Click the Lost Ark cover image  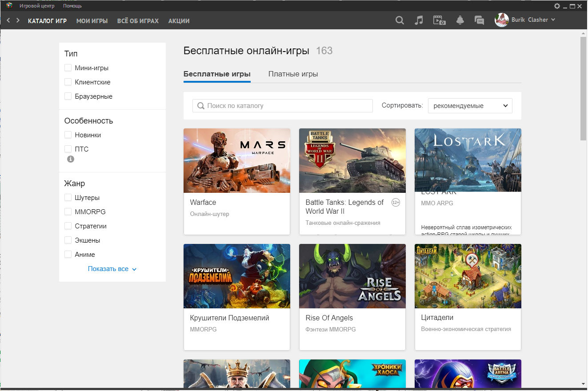coord(468,160)
